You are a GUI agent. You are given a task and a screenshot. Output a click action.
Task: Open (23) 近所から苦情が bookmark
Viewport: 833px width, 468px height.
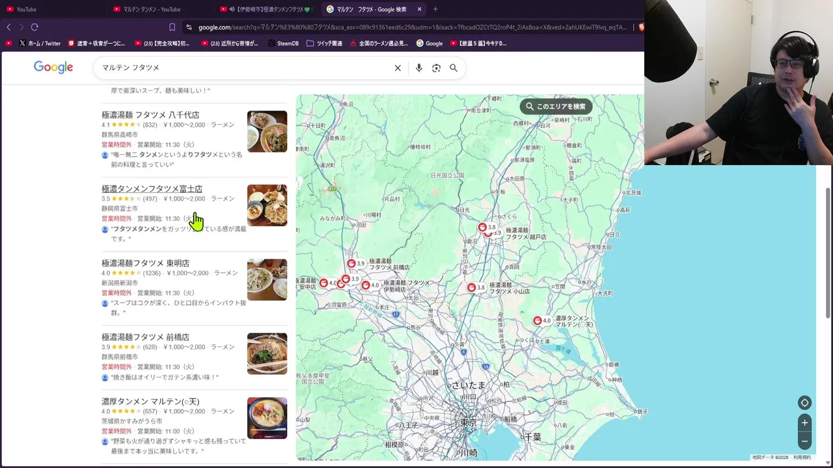click(230, 44)
